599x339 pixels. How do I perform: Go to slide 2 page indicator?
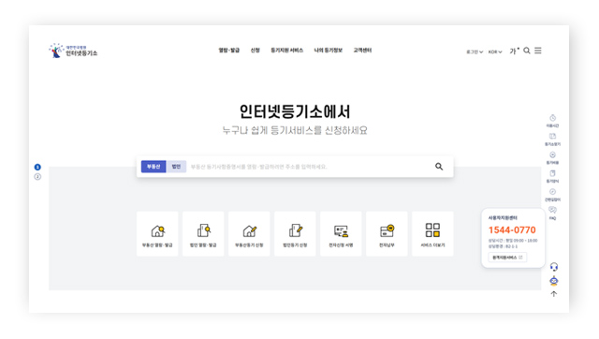(37, 177)
